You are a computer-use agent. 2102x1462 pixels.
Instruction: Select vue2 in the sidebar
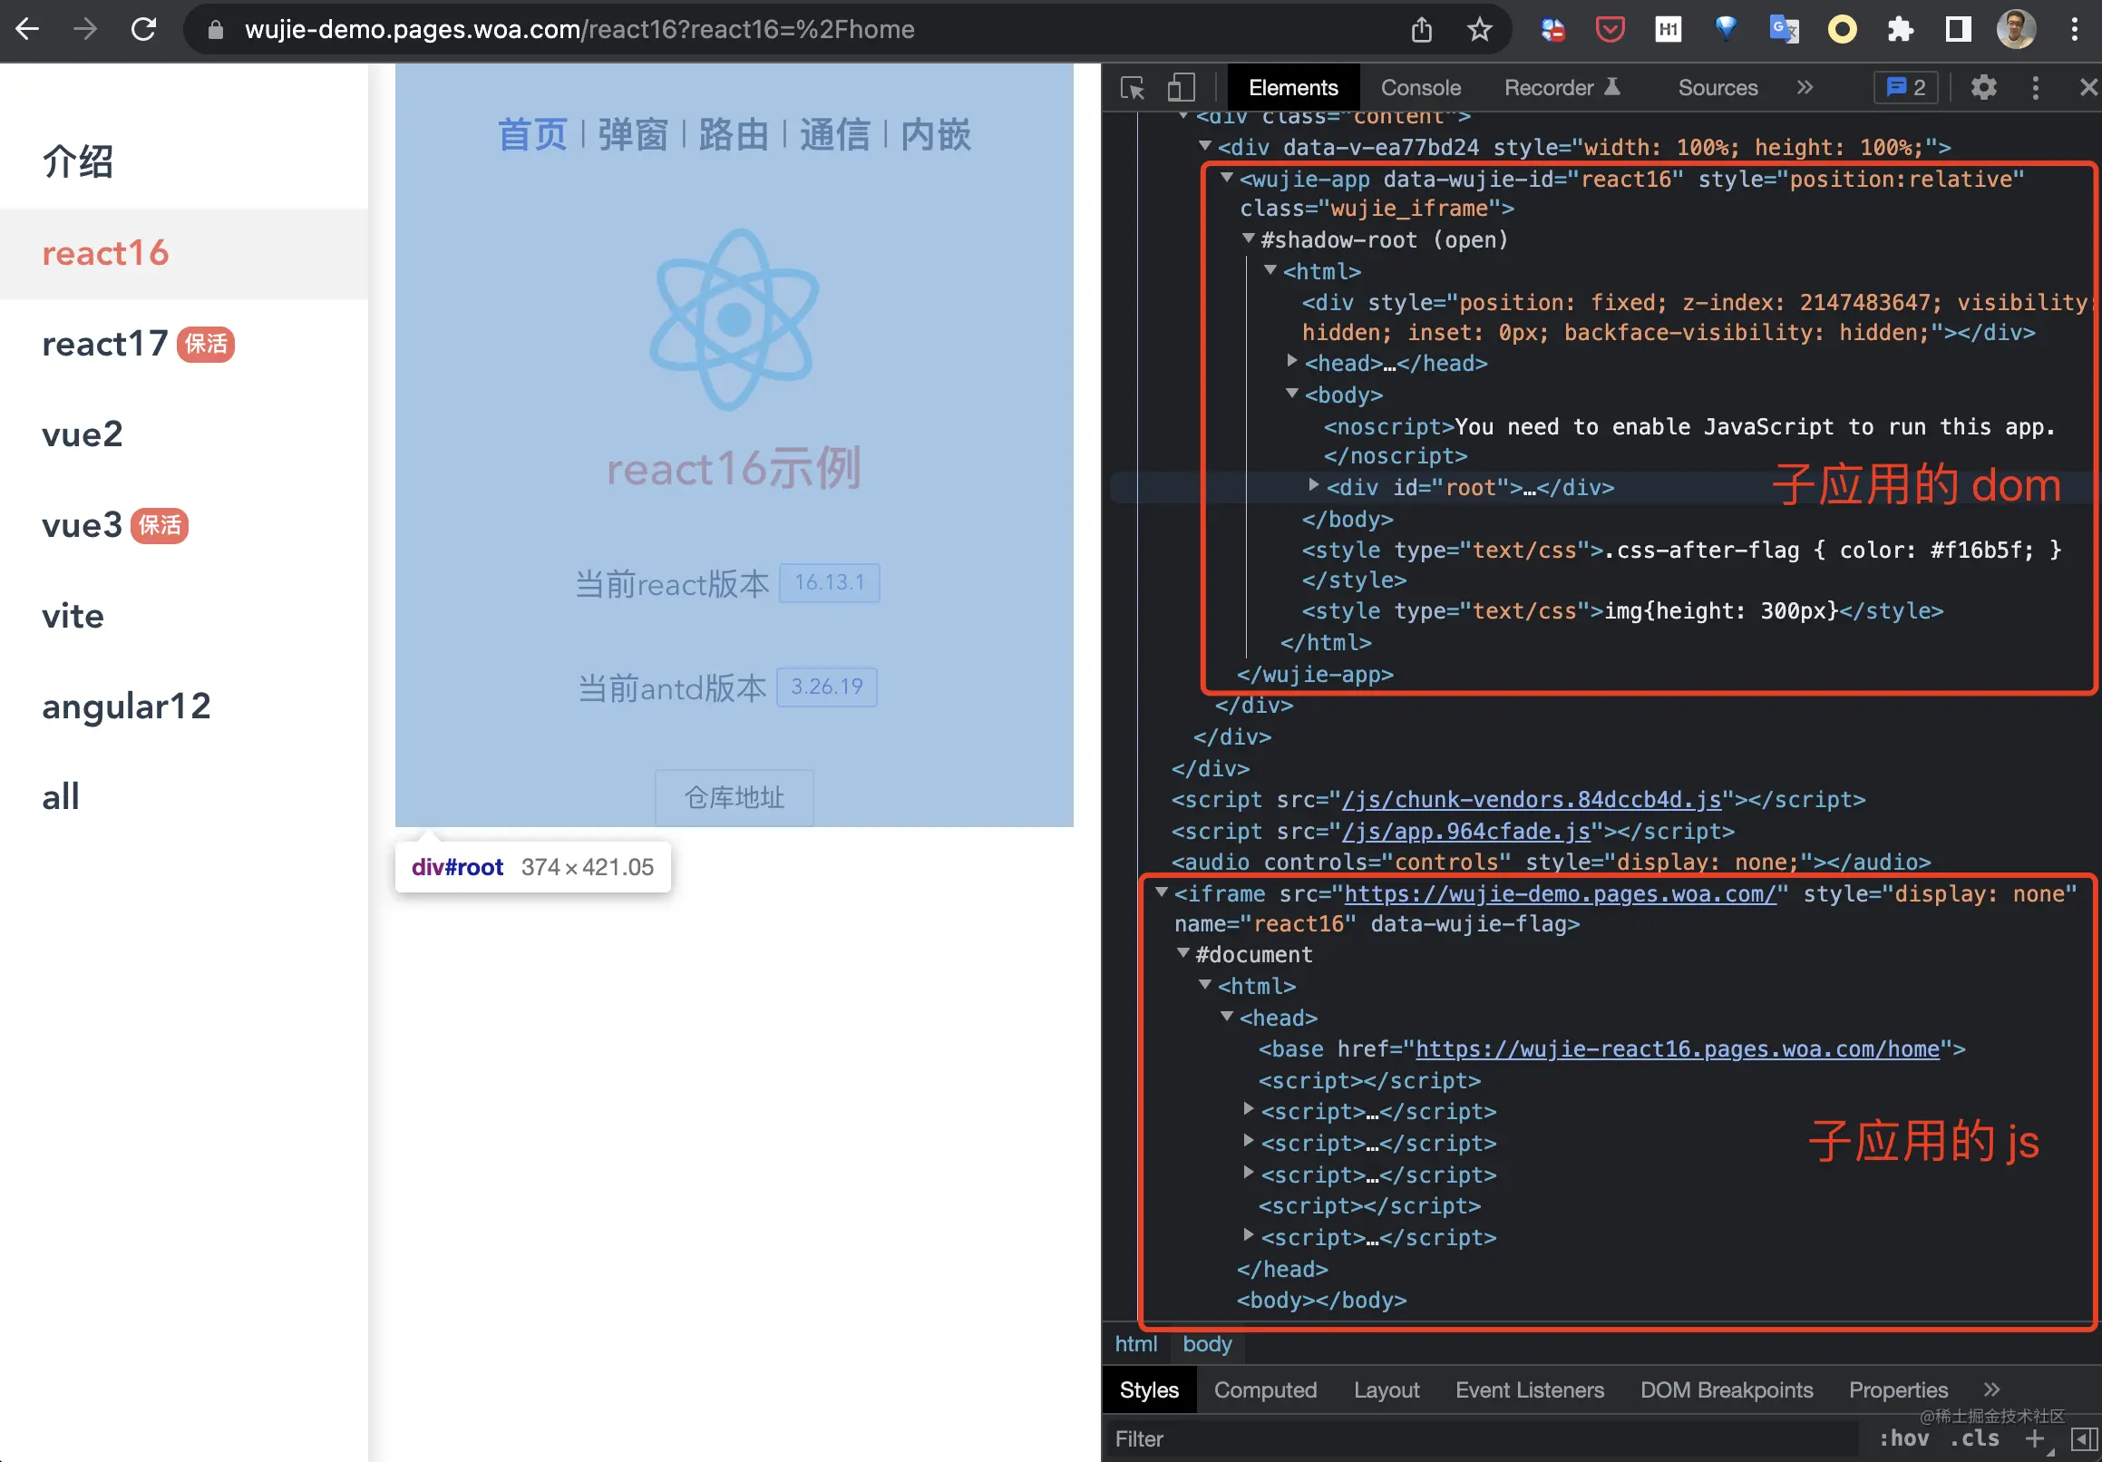point(83,434)
